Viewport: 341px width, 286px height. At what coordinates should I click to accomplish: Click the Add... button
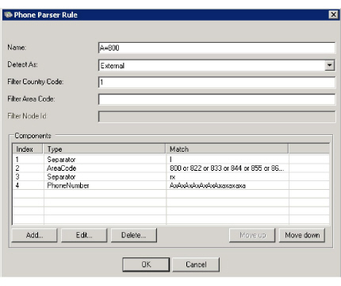(34, 235)
